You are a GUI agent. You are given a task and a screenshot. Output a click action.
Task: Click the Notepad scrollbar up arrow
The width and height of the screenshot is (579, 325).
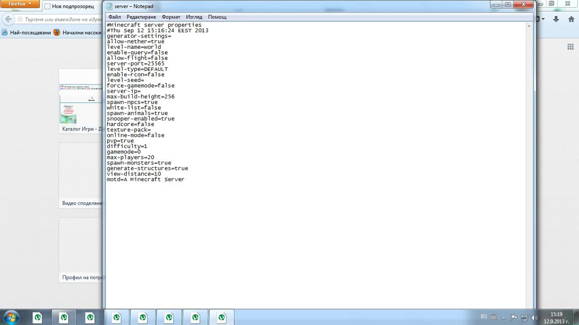(x=529, y=26)
